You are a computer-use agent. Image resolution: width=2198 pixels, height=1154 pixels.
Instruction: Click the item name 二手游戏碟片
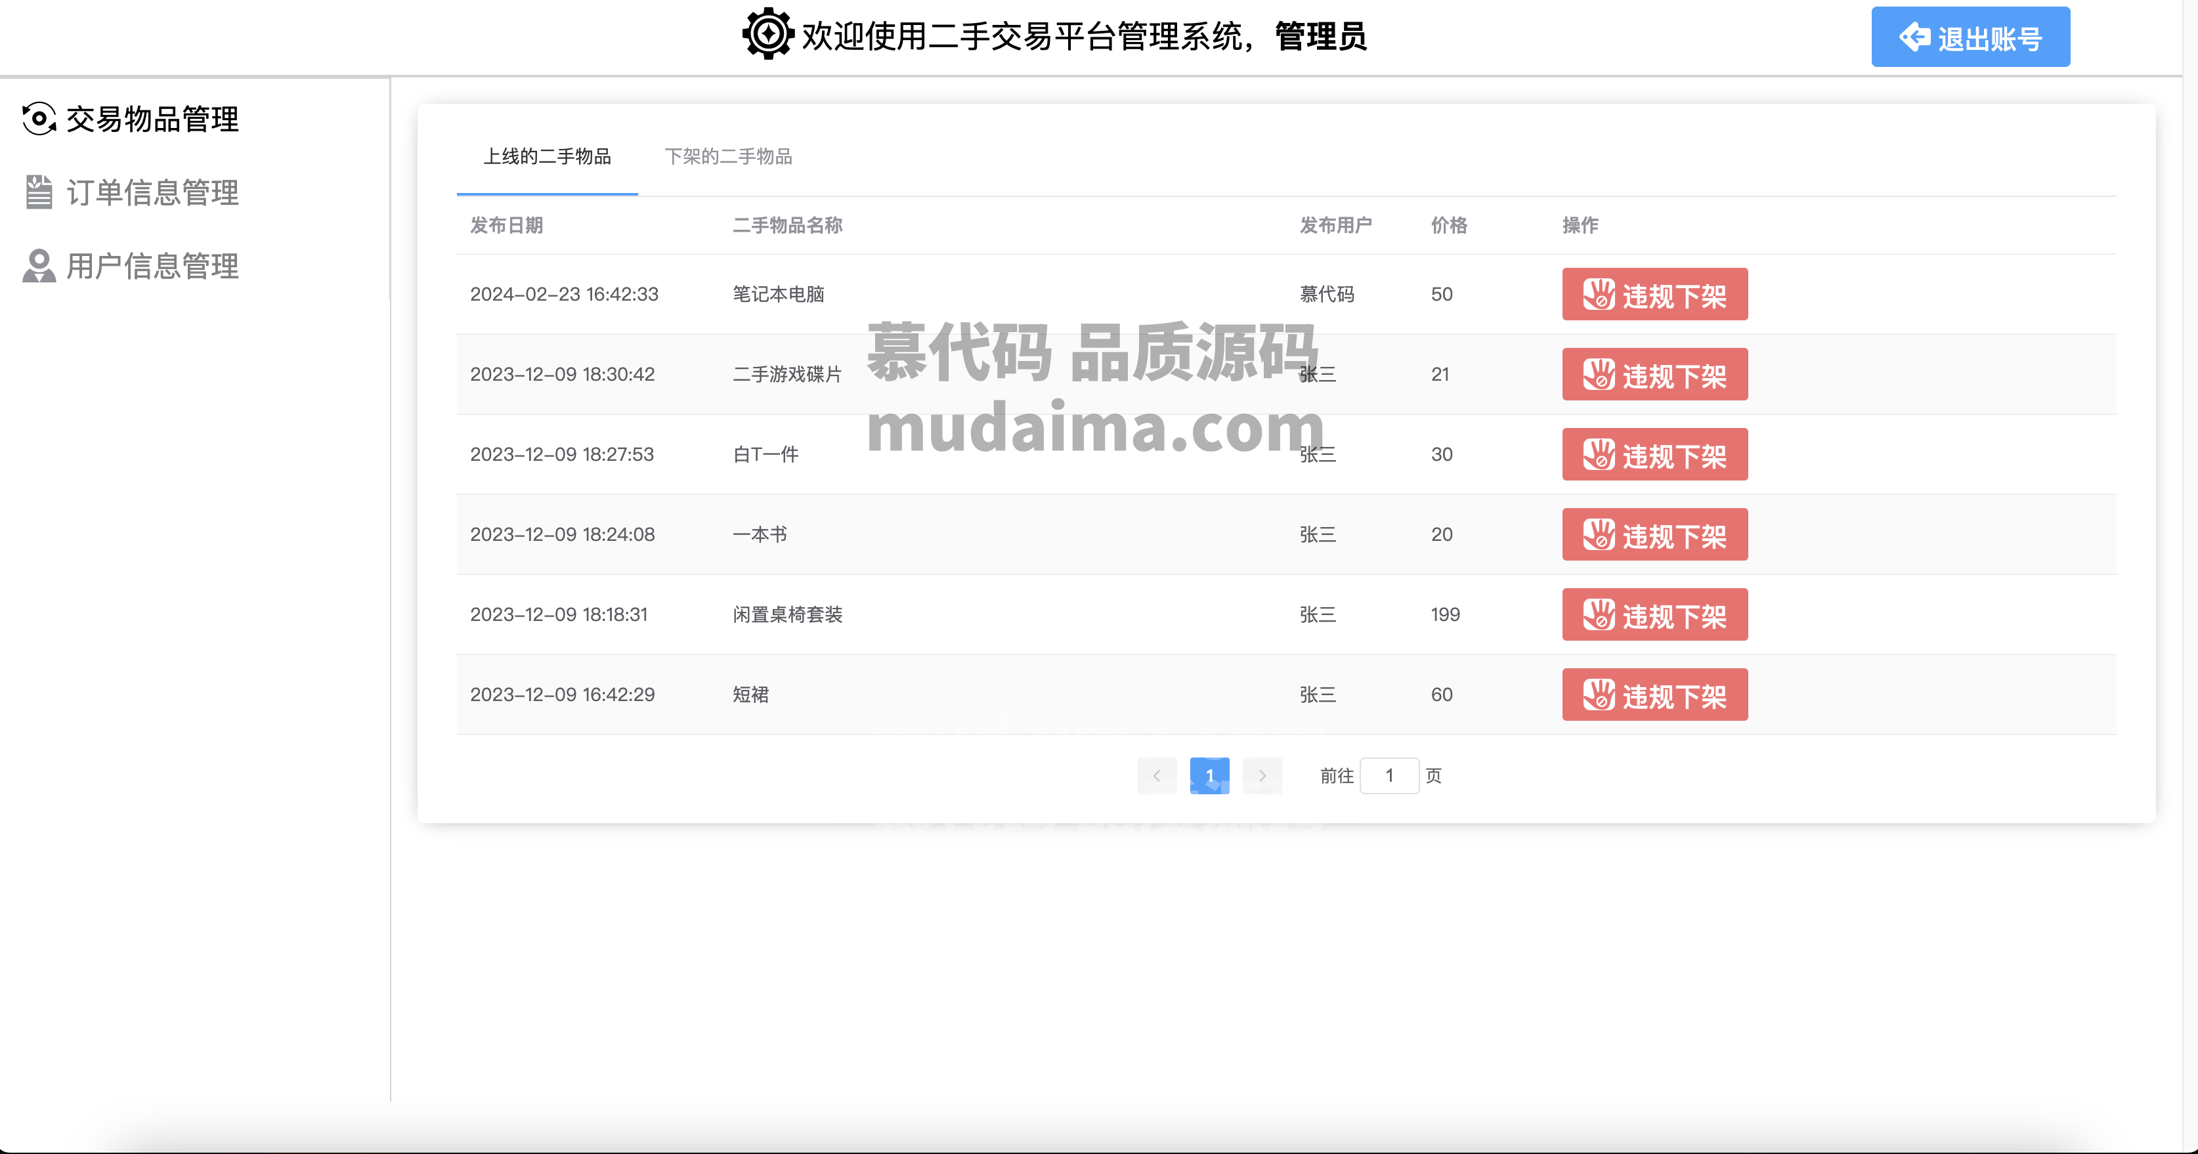coord(788,374)
